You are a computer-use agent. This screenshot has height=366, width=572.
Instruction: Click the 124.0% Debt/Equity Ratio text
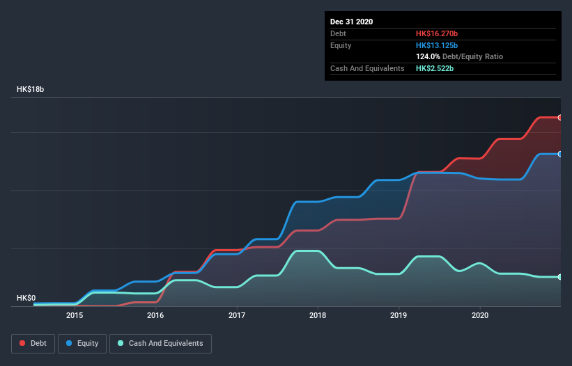[459, 56]
